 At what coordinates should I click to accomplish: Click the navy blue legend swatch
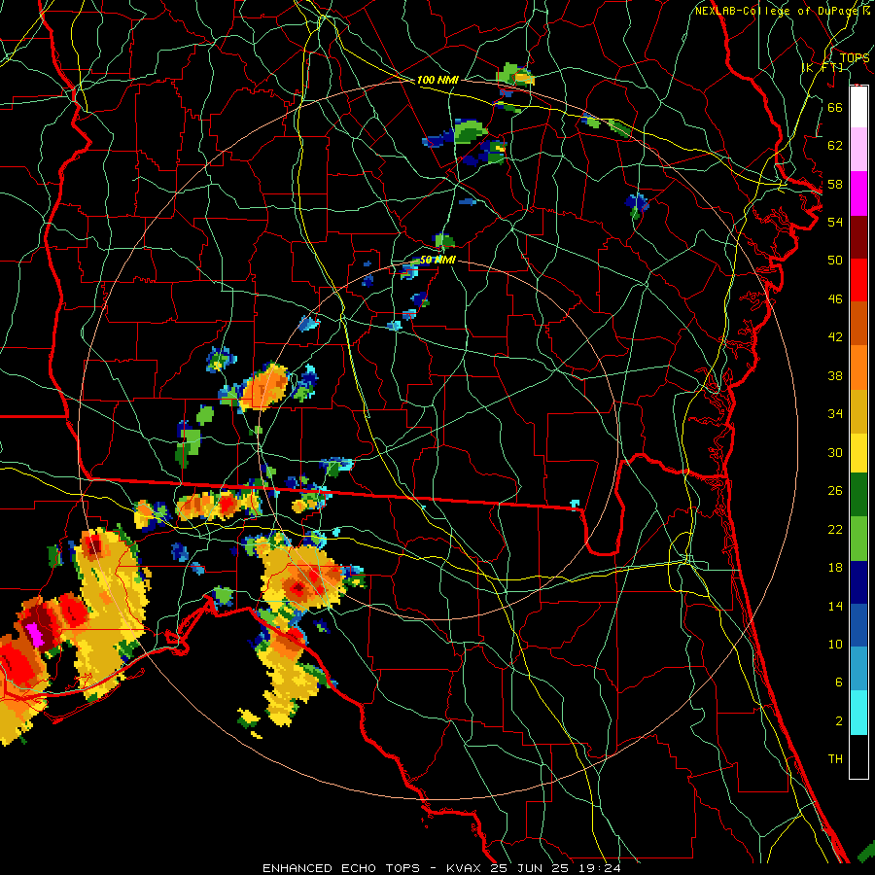pyautogui.click(x=858, y=582)
